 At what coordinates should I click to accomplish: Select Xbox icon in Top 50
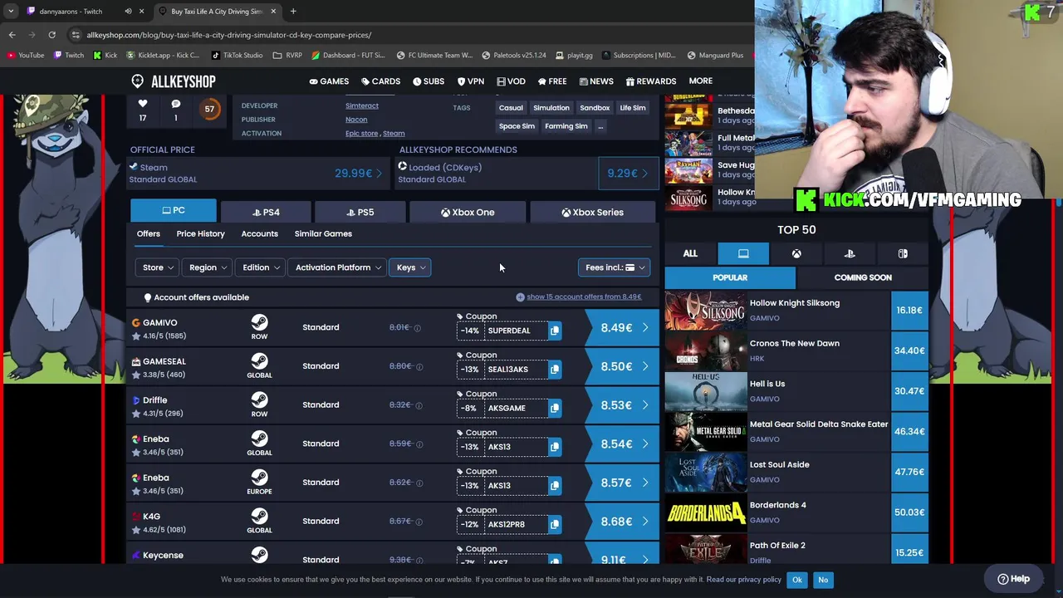796,253
